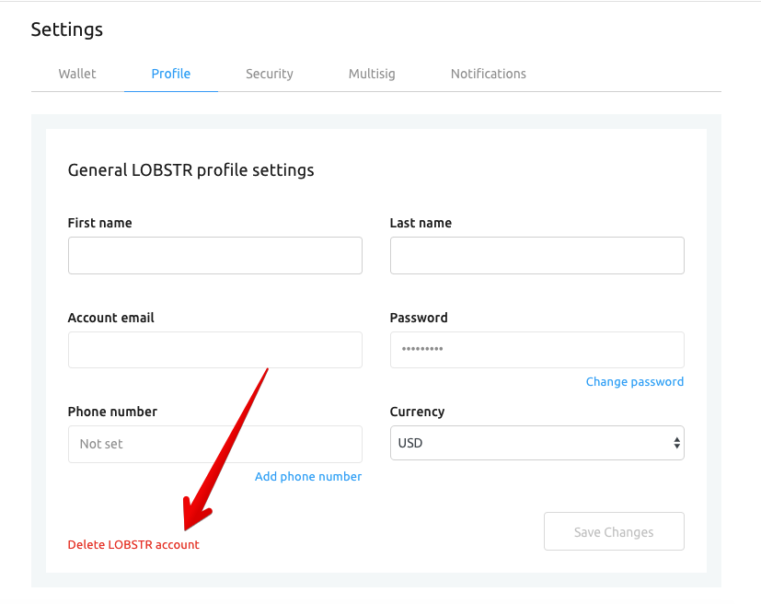Click the Phone number label

coord(112,412)
